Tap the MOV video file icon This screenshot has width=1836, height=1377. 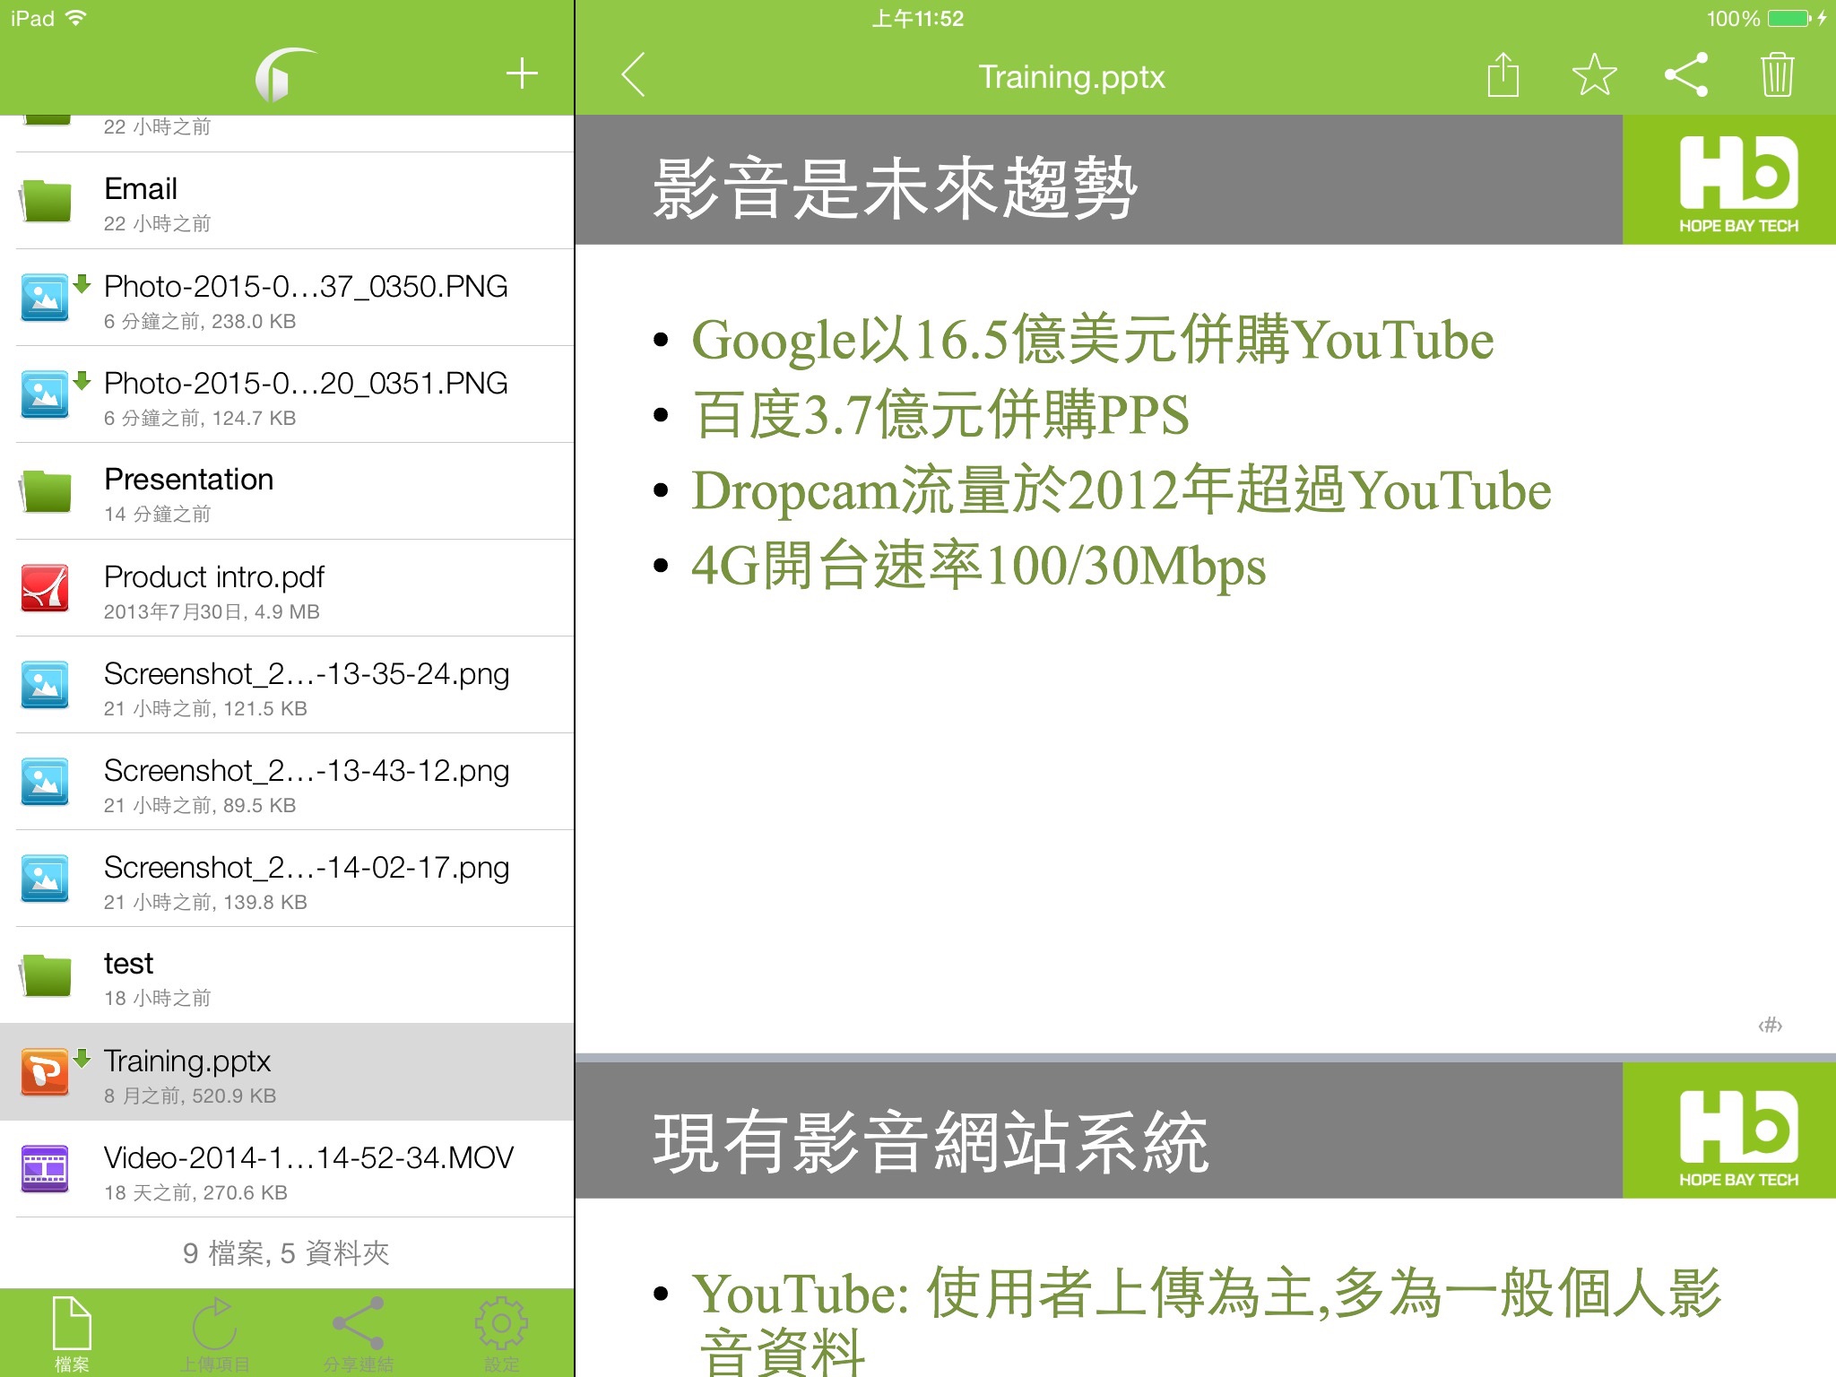coord(45,1169)
